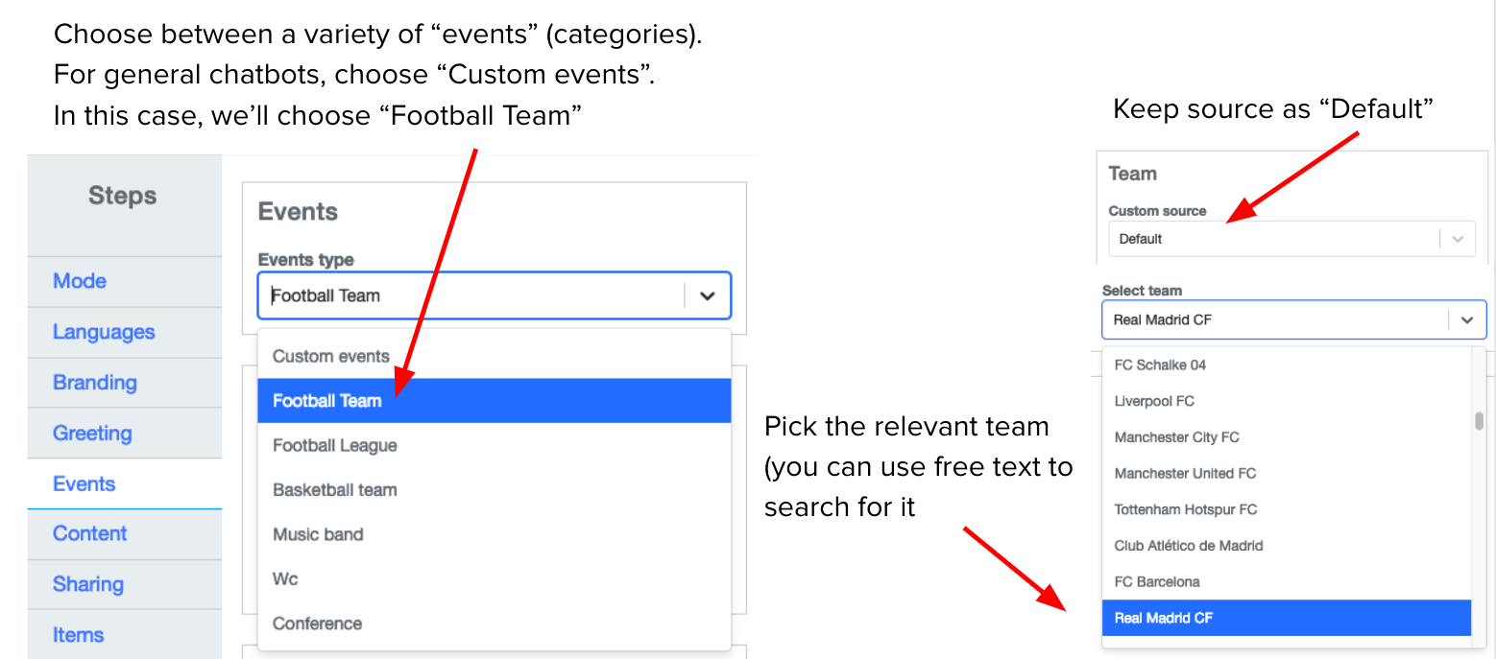Image resolution: width=1496 pixels, height=659 pixels.
Task: Open the Events type dropdown arrow
Action: tap(708, 296)
